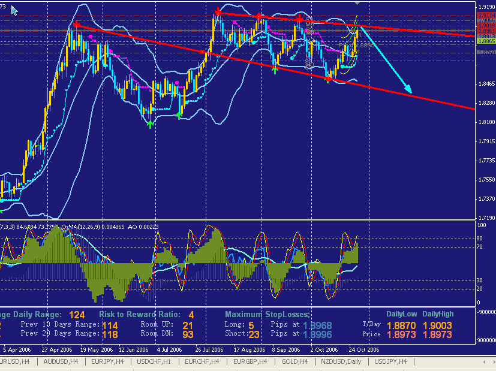Click the left scroll arrow of the chart tabs
Screen dimensions: 496x371
tap(484, 361)
